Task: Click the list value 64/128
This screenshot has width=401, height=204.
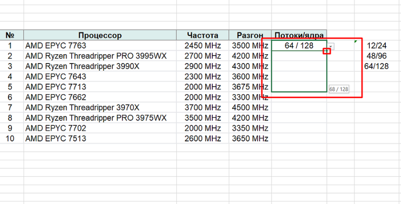Action: tap(376, 66)
